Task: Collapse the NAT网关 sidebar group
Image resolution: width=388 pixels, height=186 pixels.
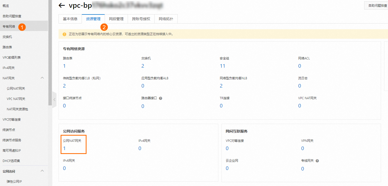Action: pos(42,78)
